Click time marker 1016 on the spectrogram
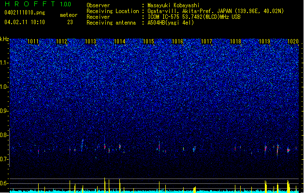This screenshot has height=193, width=304. pos(177,41)
